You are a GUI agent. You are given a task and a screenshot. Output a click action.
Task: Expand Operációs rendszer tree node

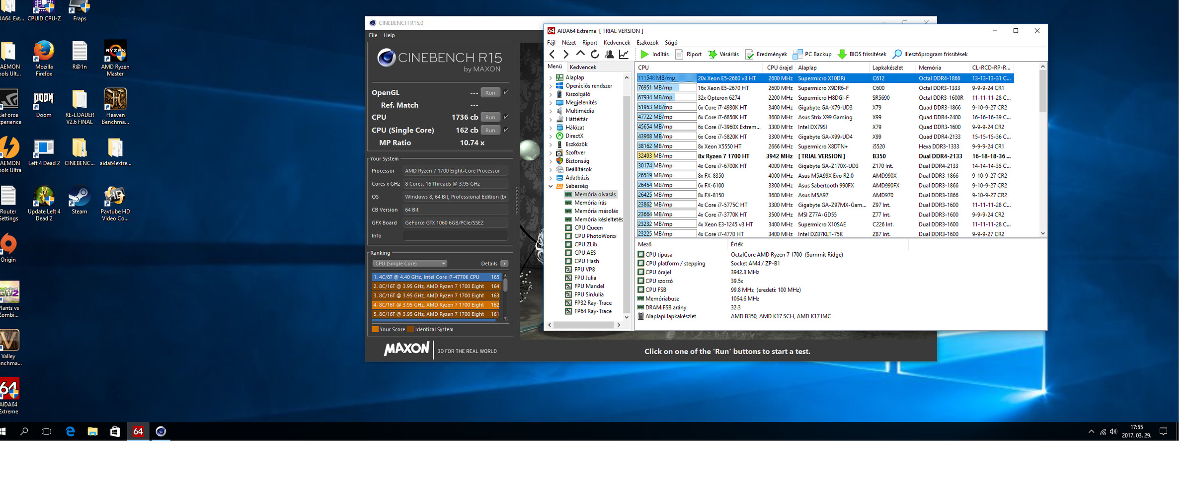pyautogui.click(x=551, y=86)
